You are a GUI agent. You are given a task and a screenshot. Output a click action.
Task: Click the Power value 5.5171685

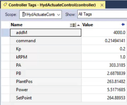[116, 90]
